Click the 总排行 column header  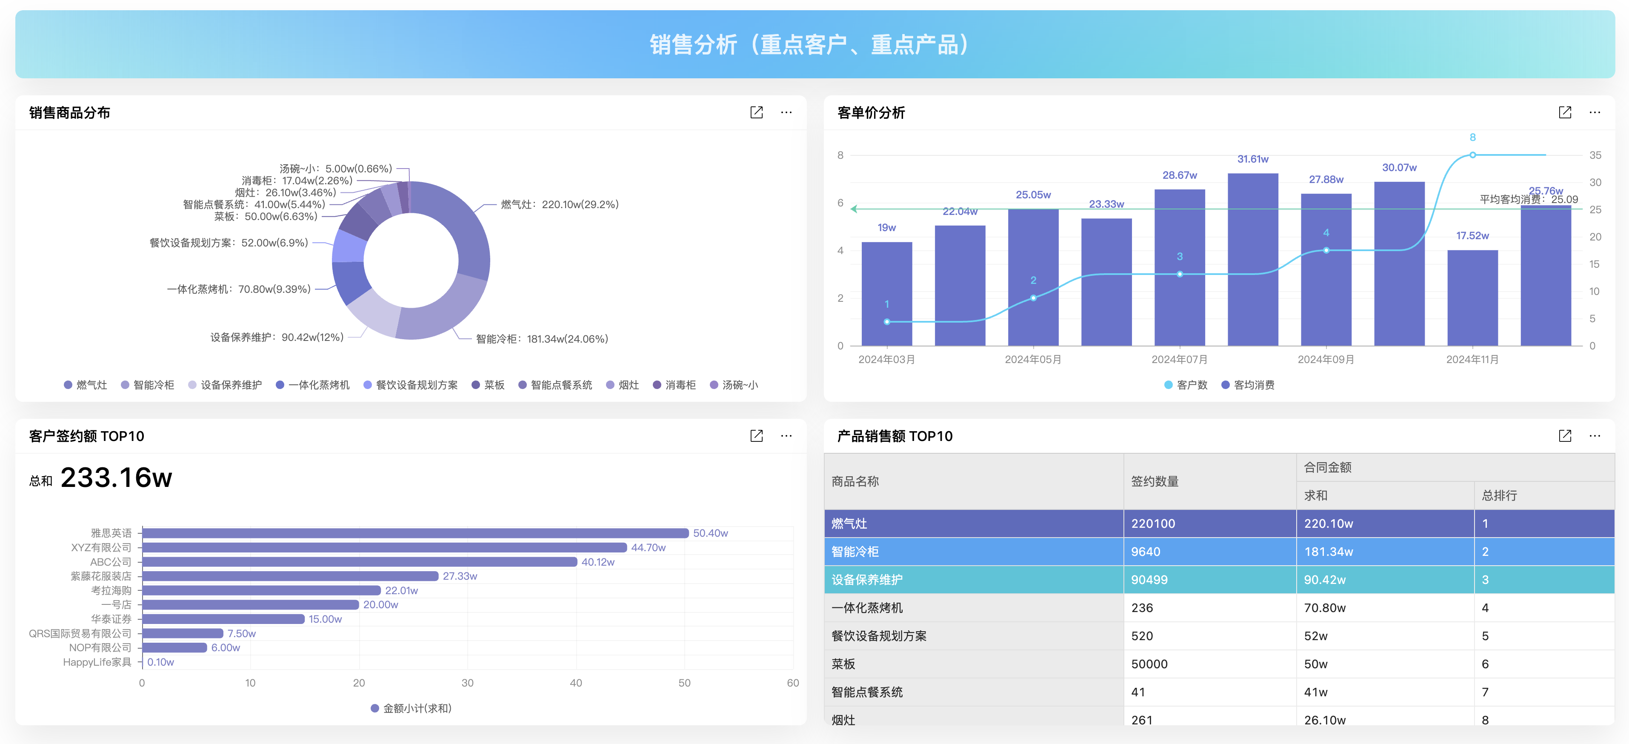[x=1544, y=495]
